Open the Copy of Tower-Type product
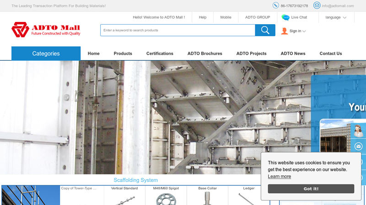The height and width of the screenshot is (205, 366). coord(79,188)
